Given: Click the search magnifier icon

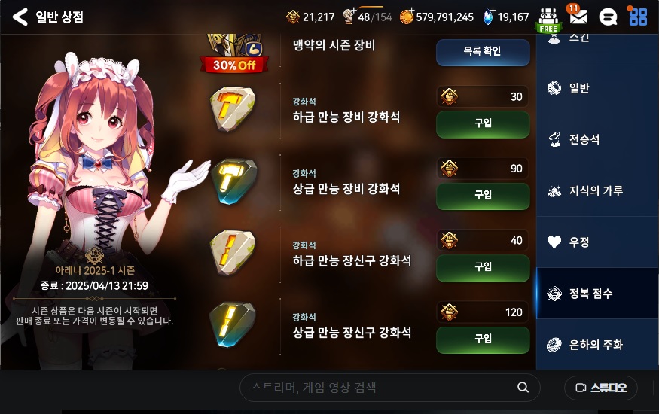Looking at the screenshot, I should [523, 387].
